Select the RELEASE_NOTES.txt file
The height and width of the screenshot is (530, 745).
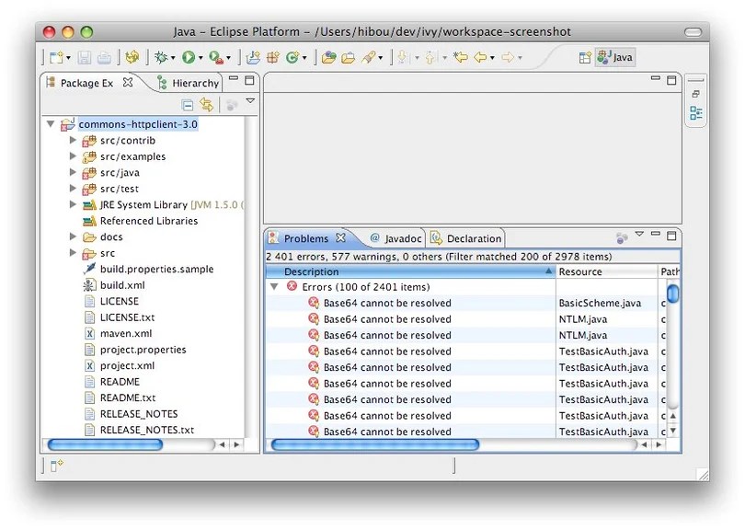pos(147,430)
